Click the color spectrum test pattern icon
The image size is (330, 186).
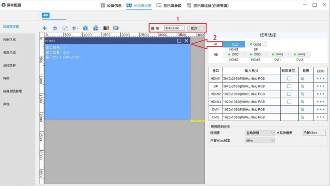[106, 28]
